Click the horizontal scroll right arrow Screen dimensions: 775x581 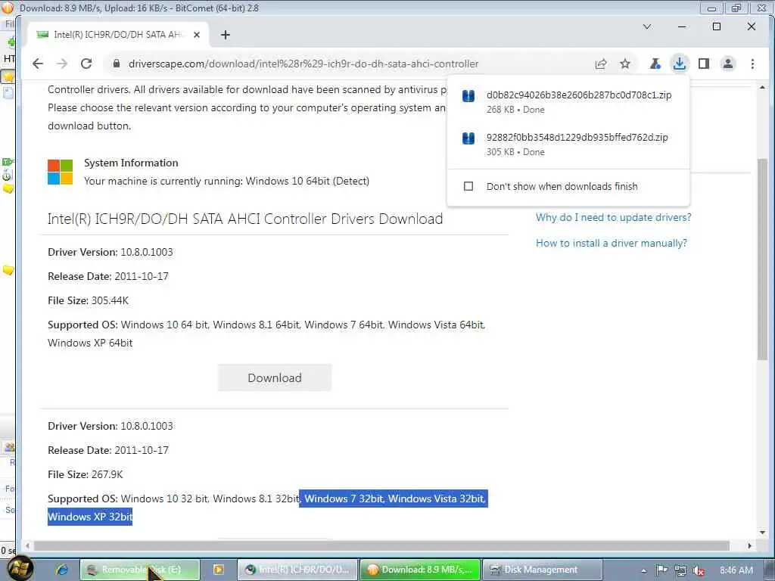[750, 545]
